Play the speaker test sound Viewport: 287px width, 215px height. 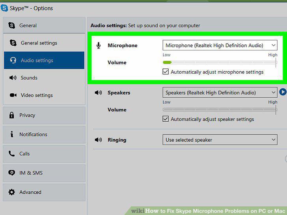[x=283, y=92]
